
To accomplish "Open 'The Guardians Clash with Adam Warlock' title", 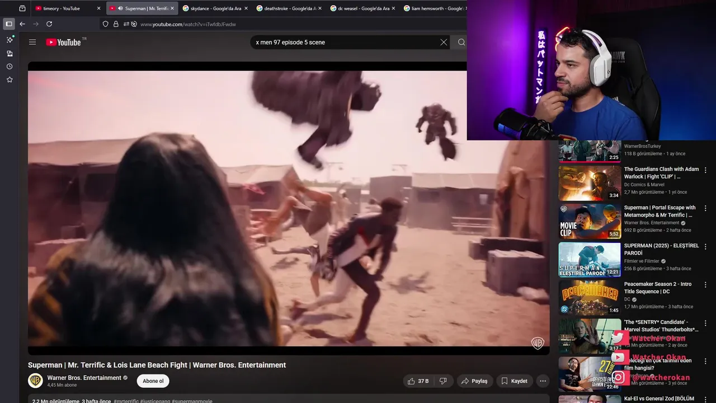I will (661, 173).
